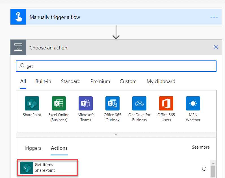This screenshot has height=178, width=225.
Task: Select the SharePoint connector icon
Action: coord(32,103)
